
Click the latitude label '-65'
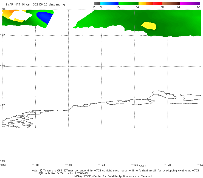(2, 35)
